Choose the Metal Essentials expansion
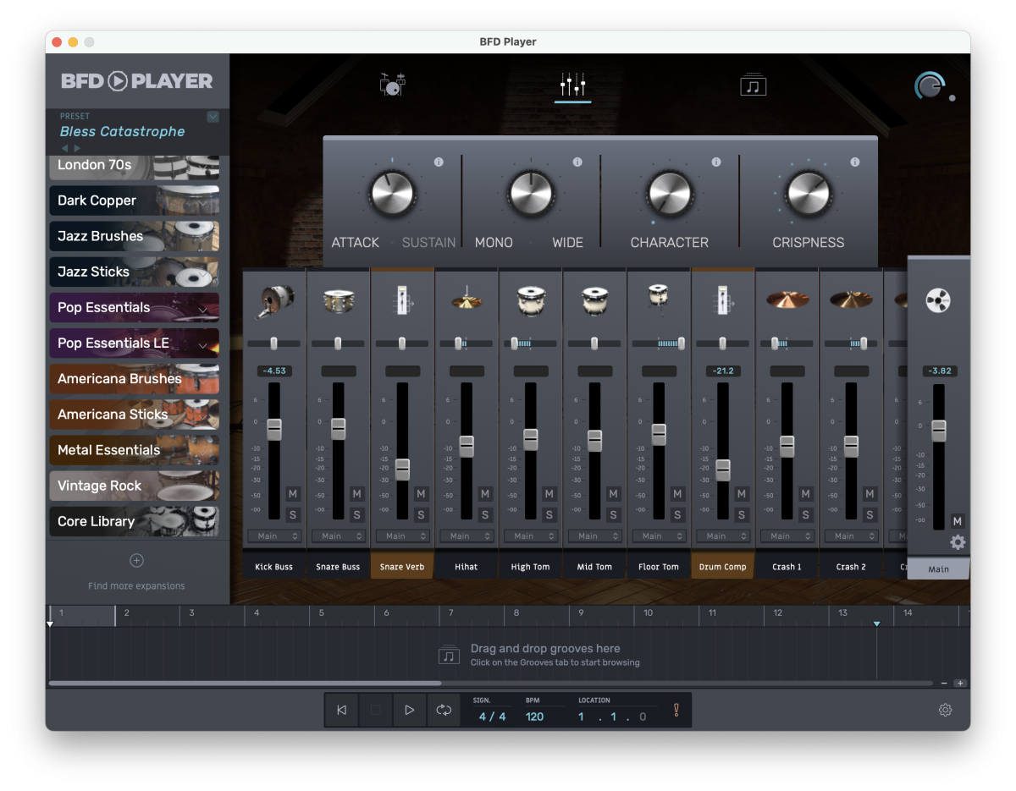The image size is (1016, 791). pos(134,450)
